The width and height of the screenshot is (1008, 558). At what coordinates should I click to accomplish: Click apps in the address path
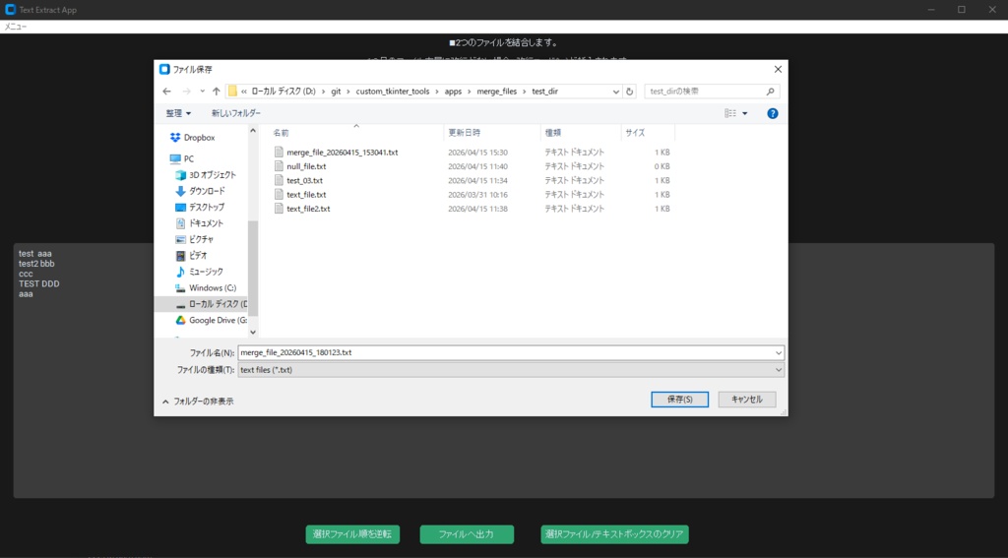[x=453, y=92]
